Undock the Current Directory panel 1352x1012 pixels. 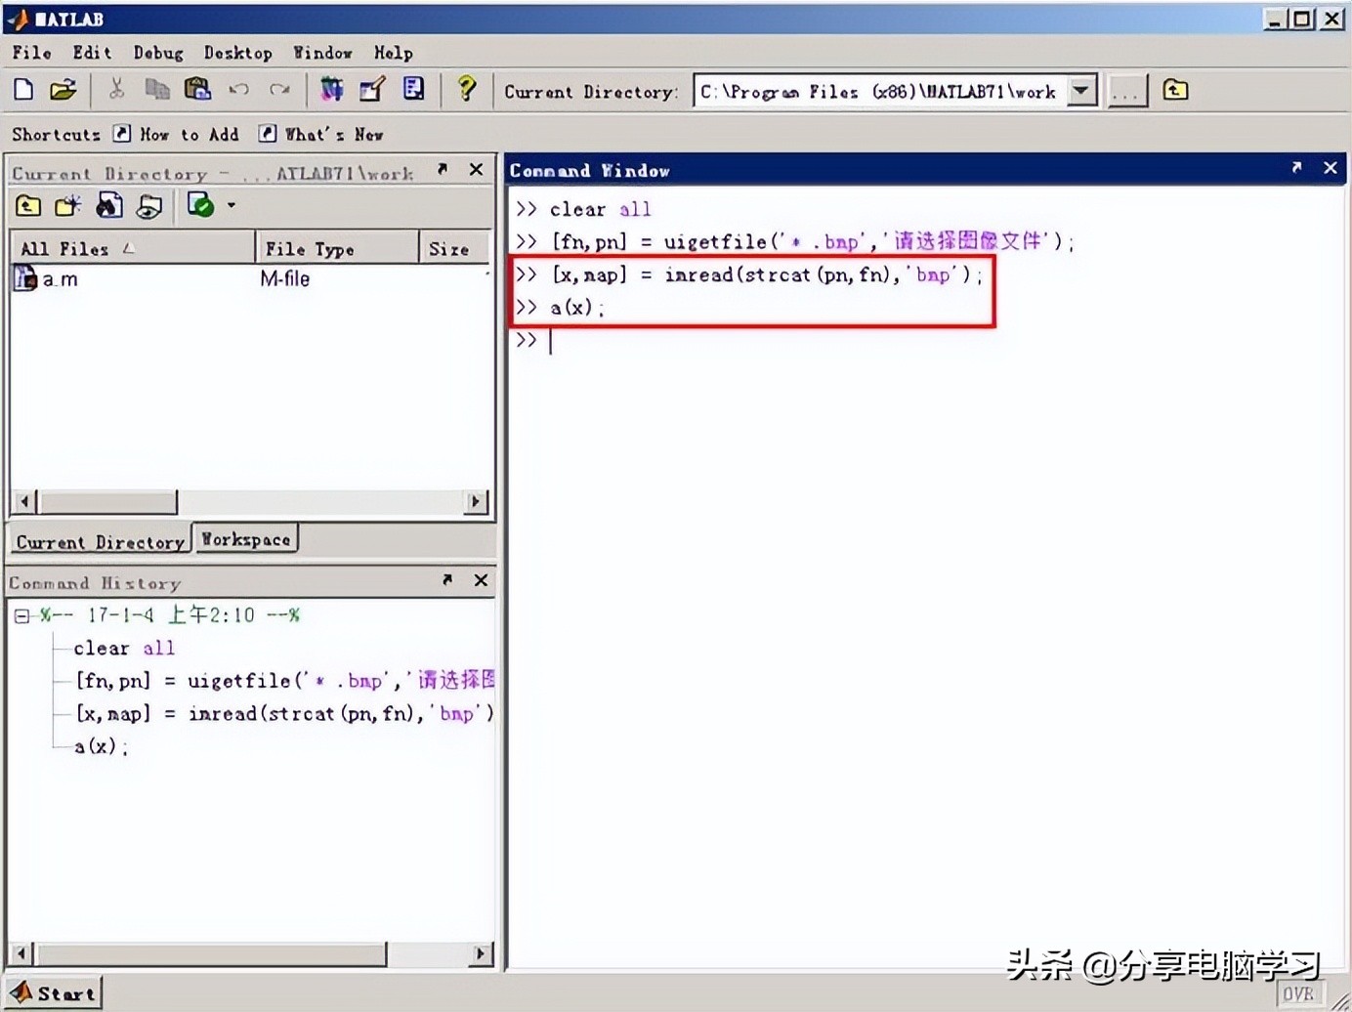coord(443,170)
